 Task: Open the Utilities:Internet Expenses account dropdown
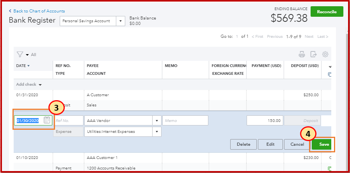coord(156,132)
